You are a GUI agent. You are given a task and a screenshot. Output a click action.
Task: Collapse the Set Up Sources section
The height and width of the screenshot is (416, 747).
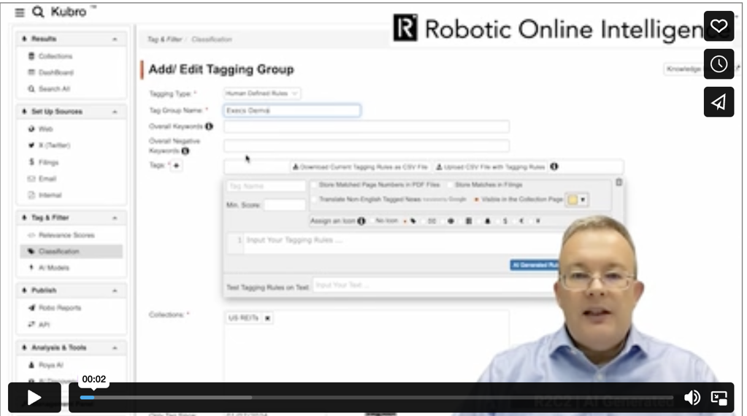[115, 112]
